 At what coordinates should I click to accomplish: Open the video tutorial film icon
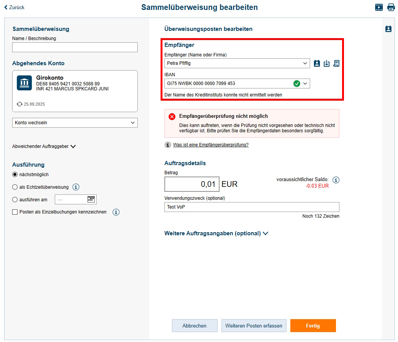point(379,7)
